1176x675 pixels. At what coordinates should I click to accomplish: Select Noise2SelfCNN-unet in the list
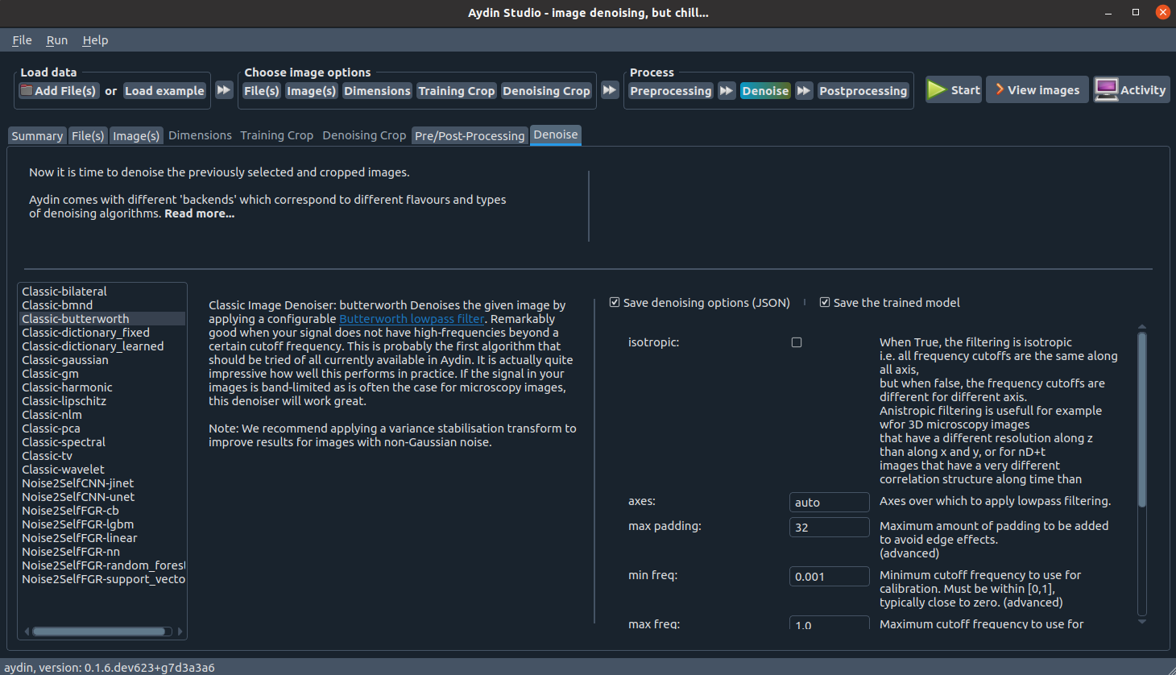click(102, 497)
